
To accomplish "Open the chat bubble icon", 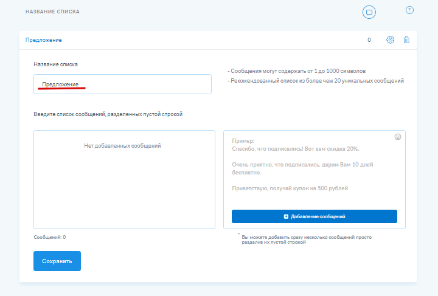I will click(369, 12).
